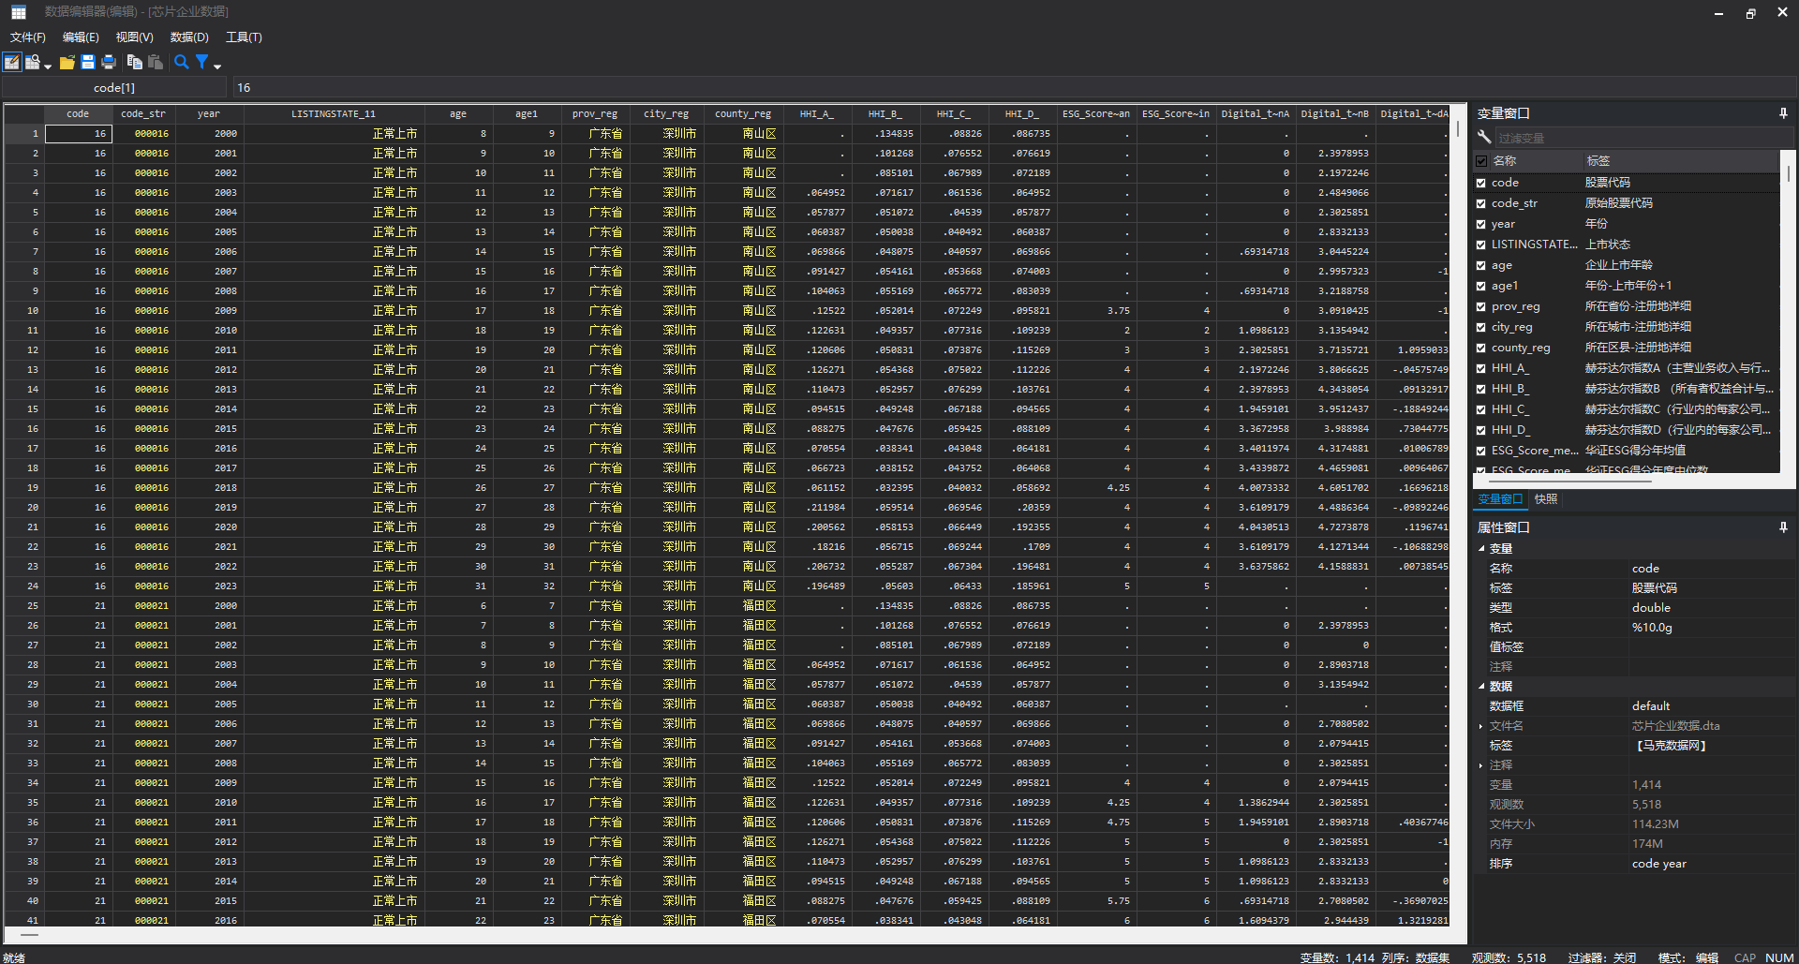
Task: Collapse the 变量 section in properties
Action: [x=1481, y=549]
